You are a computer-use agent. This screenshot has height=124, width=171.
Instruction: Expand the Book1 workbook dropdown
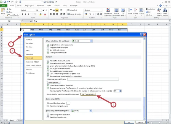(x=91, y=41)
